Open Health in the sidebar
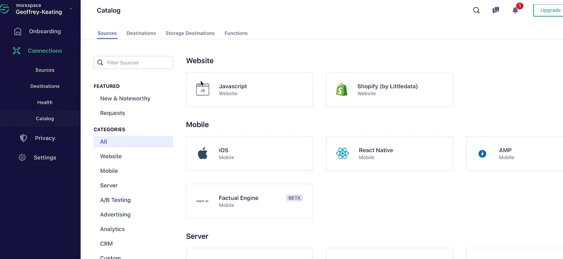The image size is (563, 259). click(x=45, y=102)
